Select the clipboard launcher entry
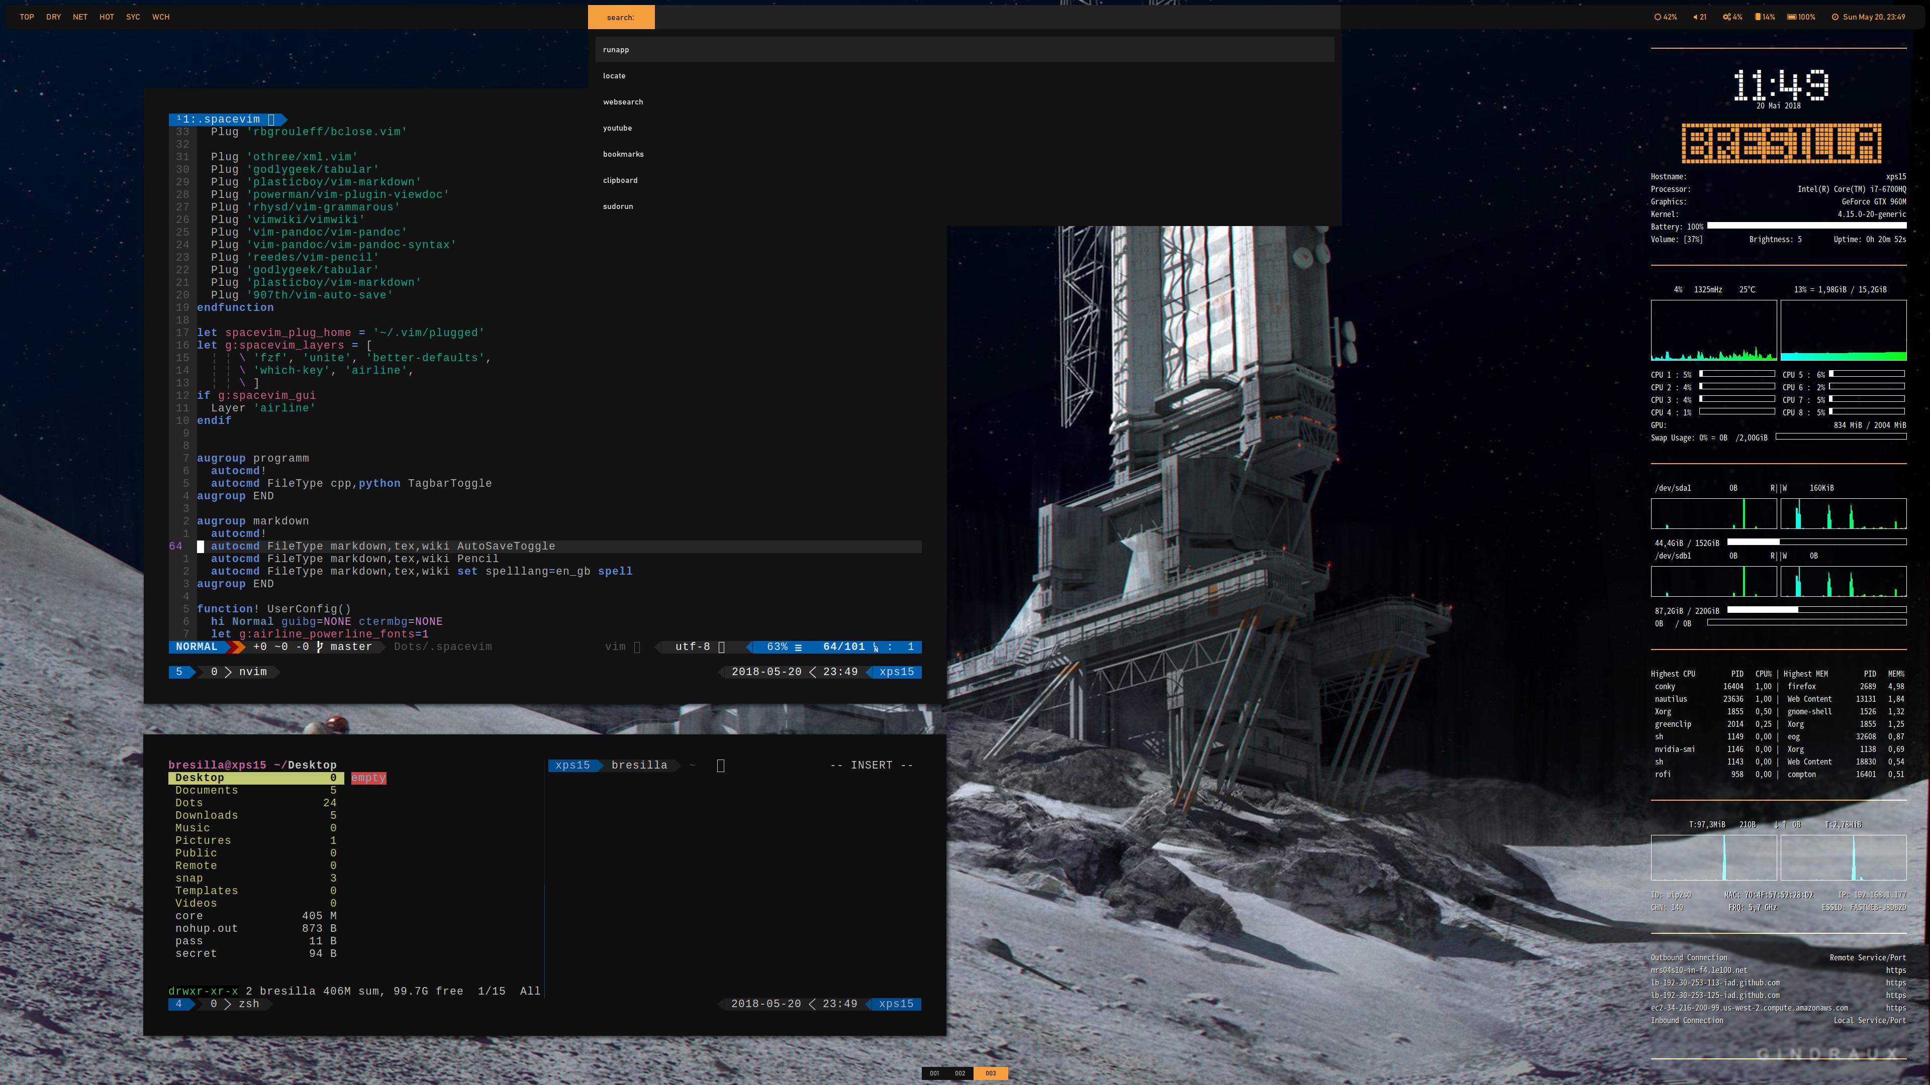This screenshot has width=1930, height=1085. [x=620, y=180]
